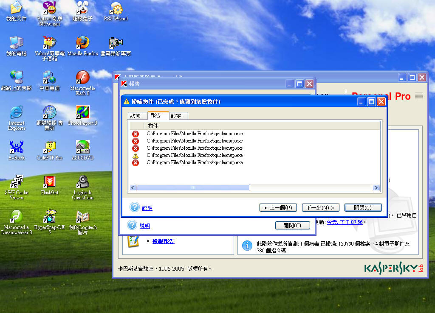Switch to the 狀態 tab

(136, 116)
